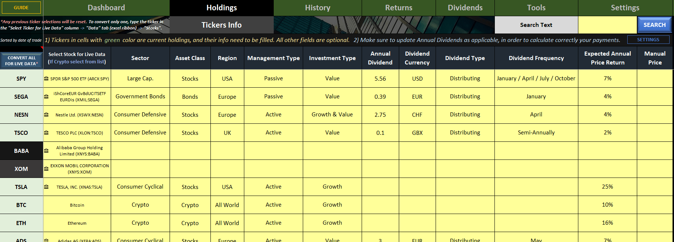
Task: Select the CHF dividend currency cell
Action: tap(417, 115)
